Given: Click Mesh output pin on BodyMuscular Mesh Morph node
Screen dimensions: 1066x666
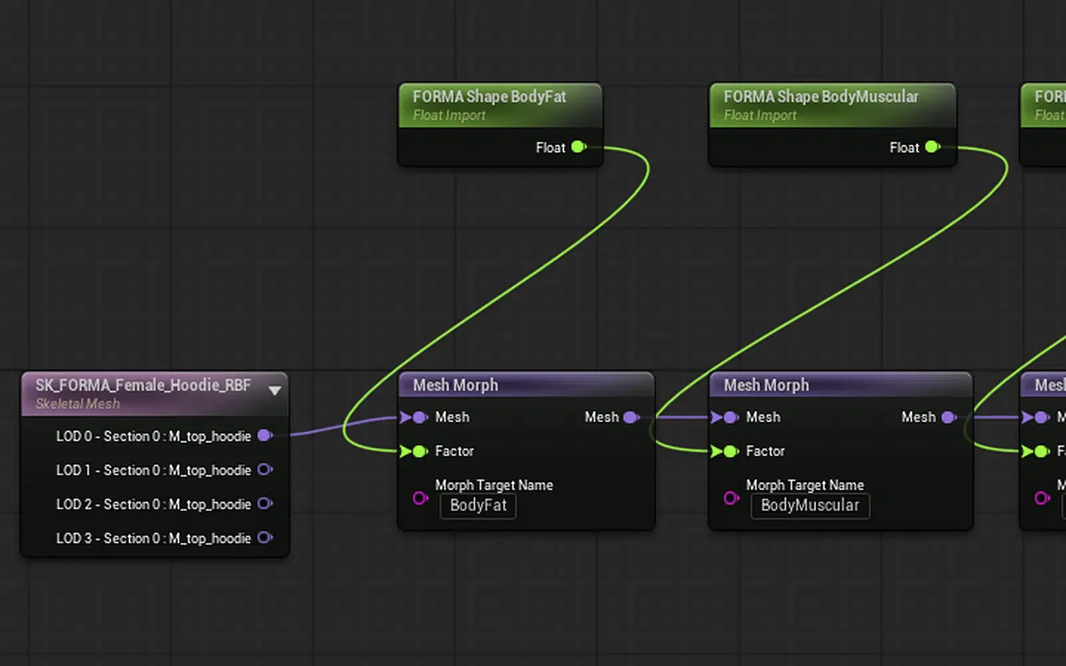Looking at the screenshot, I should tap(949, 418).
